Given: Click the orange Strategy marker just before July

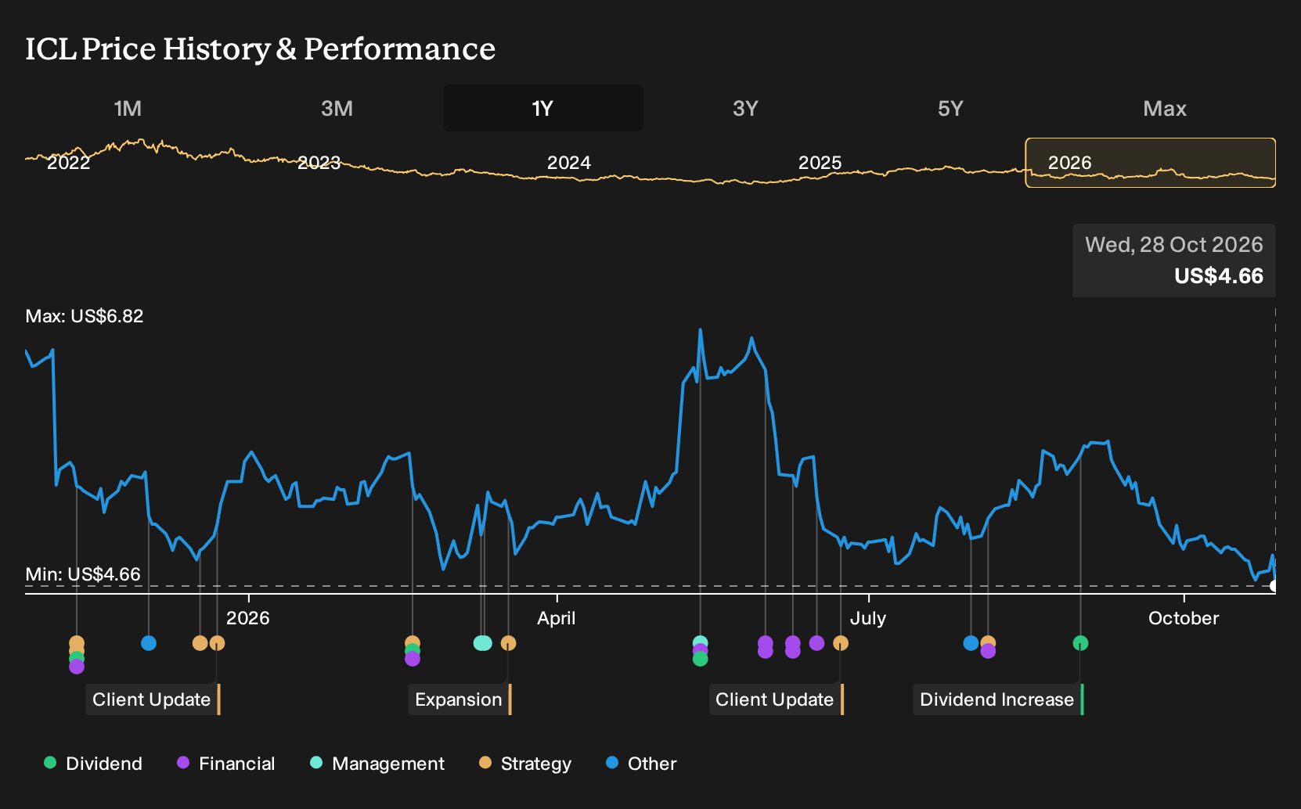Looking at the screenshot, I should pos(841,643).
